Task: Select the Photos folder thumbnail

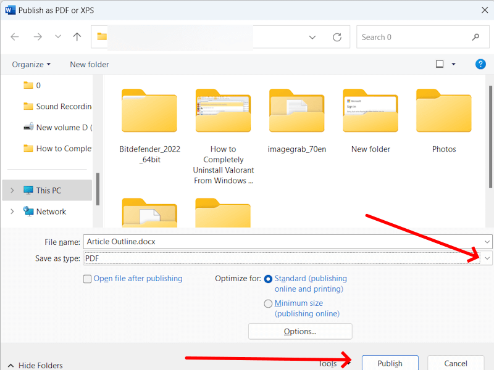Action: coord(444,112)
